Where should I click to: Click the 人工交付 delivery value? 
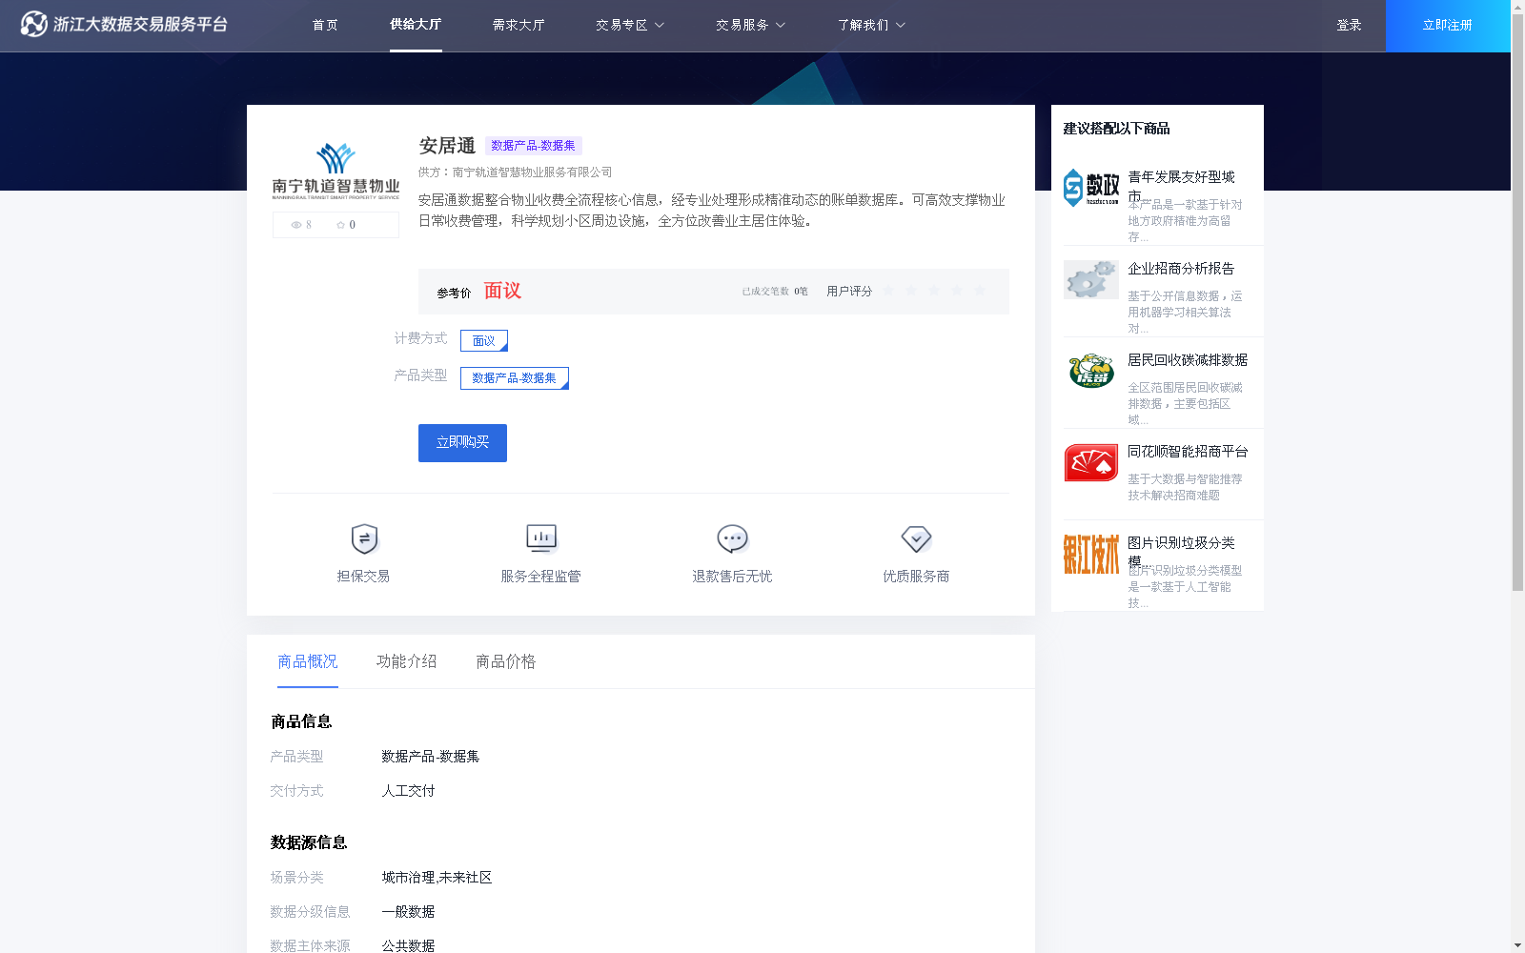tap(408, 791)
